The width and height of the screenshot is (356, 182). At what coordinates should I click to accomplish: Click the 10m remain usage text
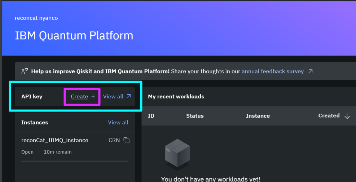[x=57, y=152]
